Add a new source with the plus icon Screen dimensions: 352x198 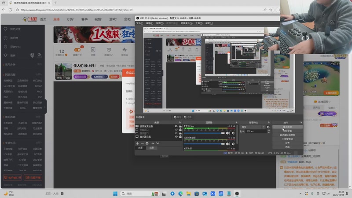(x=137, y=143)
